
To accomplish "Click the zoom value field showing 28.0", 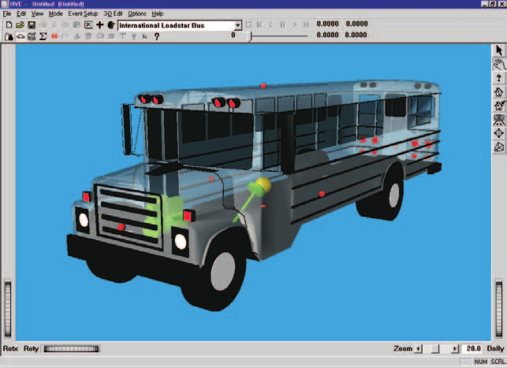I will point(473,349).
